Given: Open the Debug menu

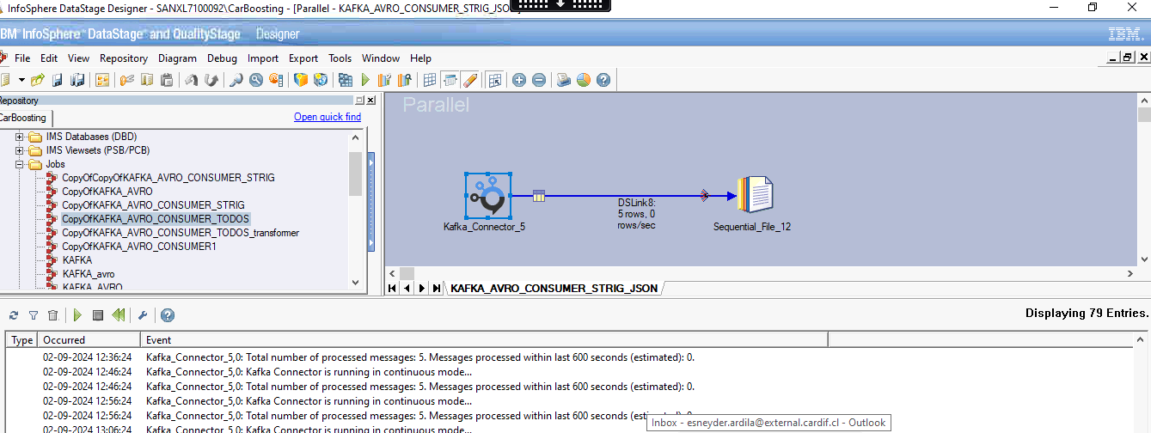Looking at the screenshot, I should coord(222,58).
